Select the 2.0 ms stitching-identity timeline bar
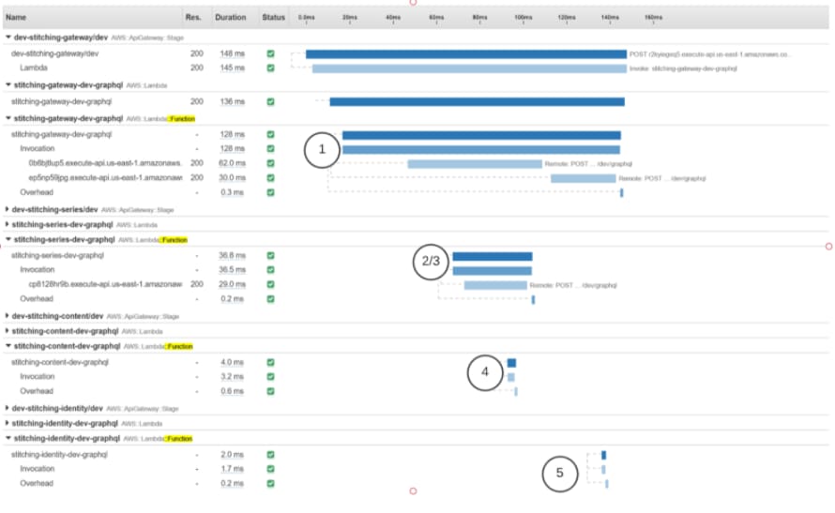This screenshot has height=513, width=835. pos(604,455)
